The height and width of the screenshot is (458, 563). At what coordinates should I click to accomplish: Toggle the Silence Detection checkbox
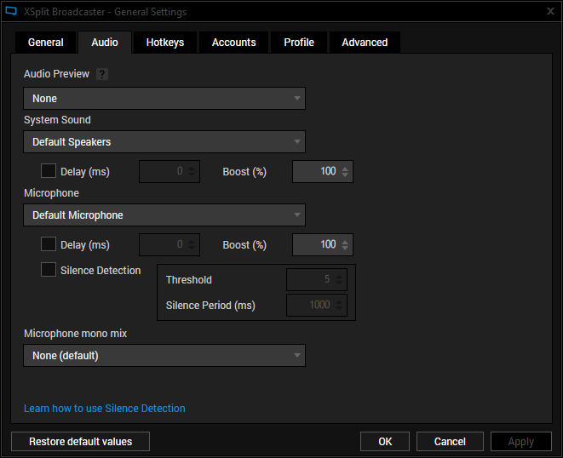(49, 270)
